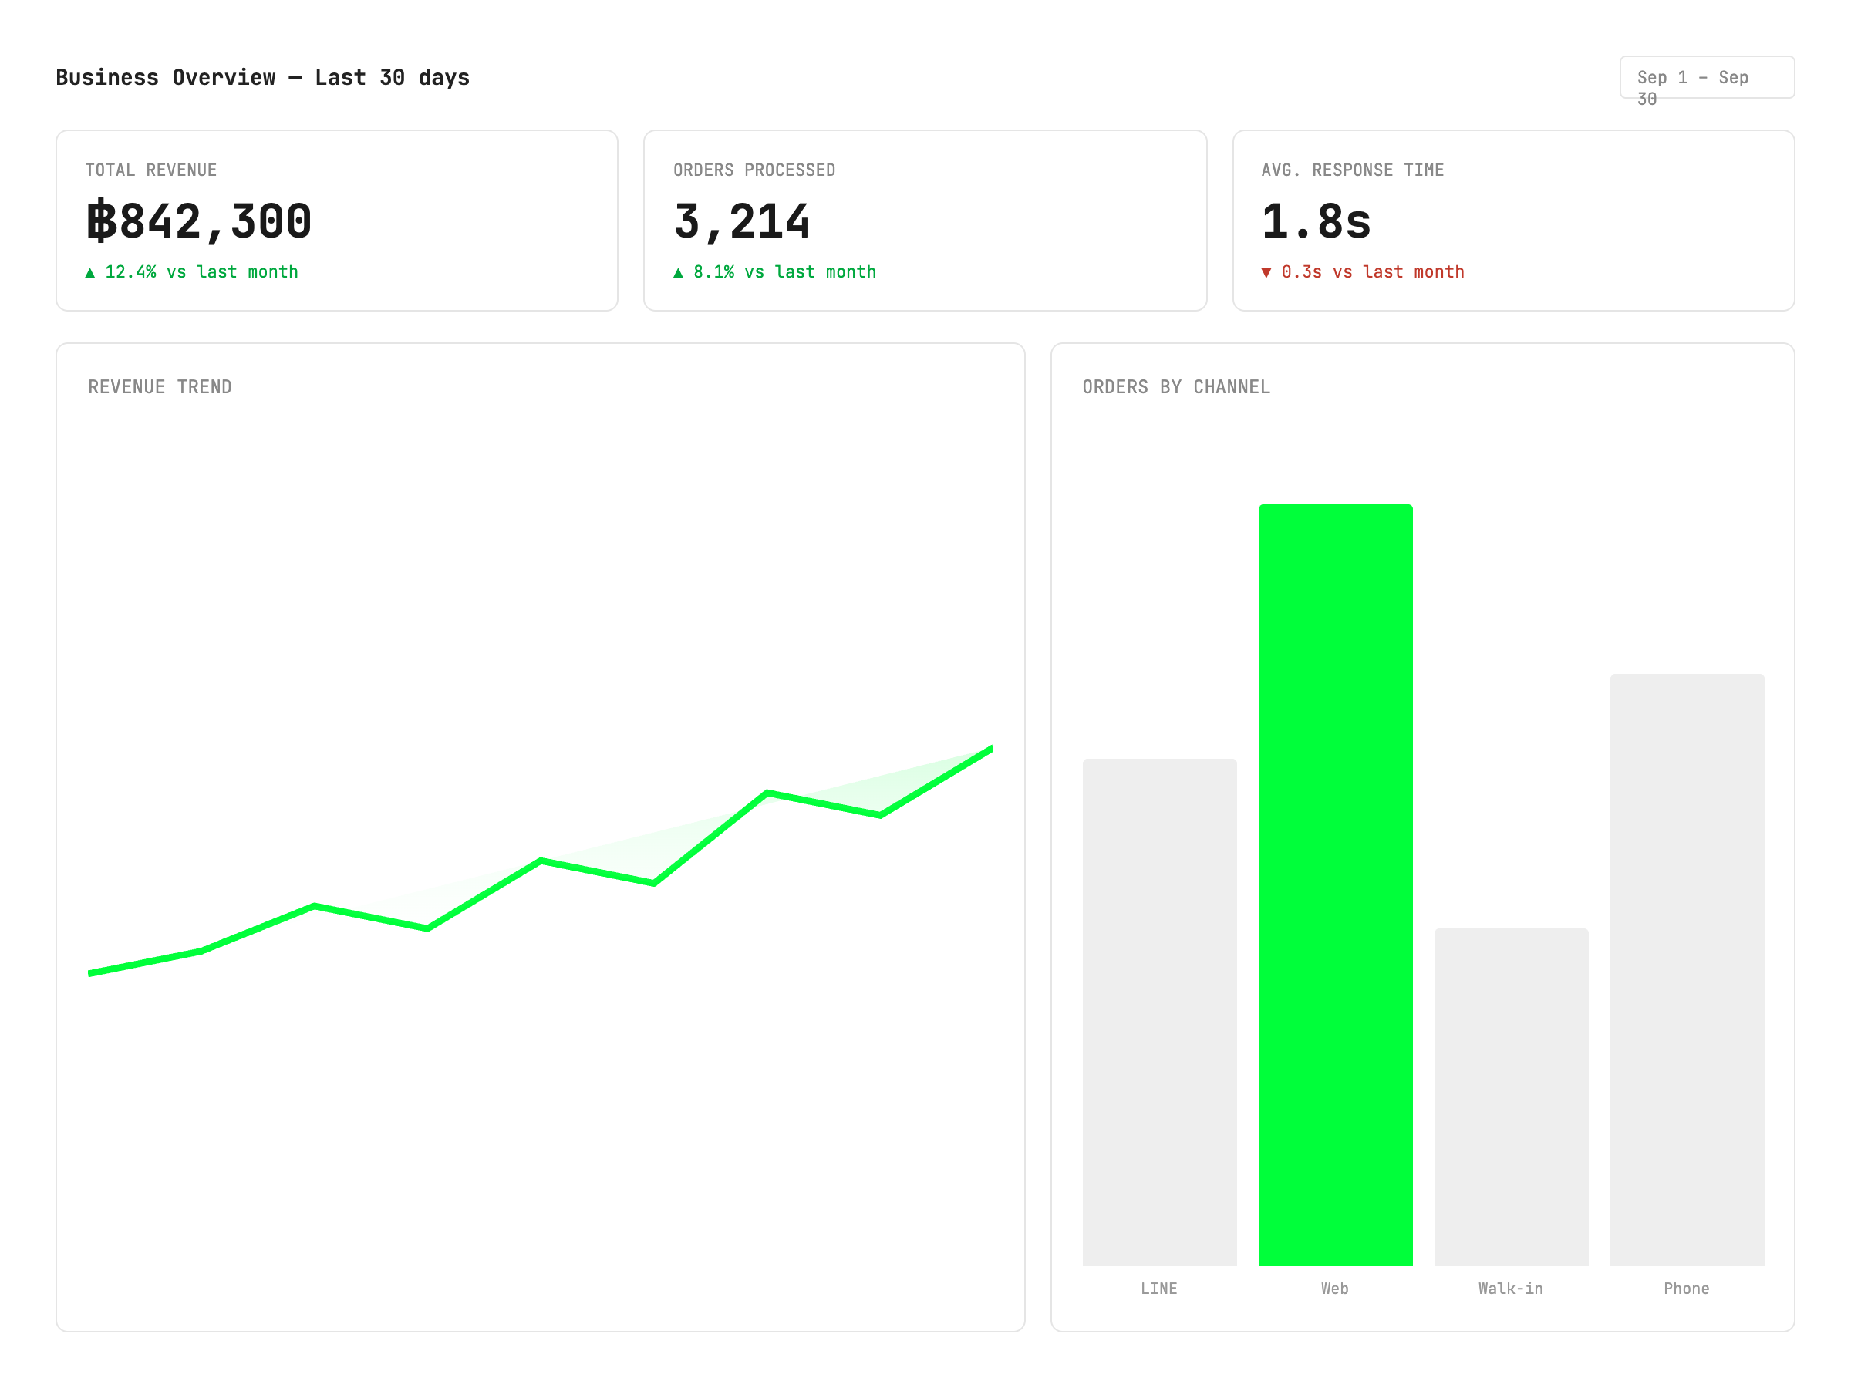Click the TOTAL REVENUE card label
1851x1388 pixels.
150,170
